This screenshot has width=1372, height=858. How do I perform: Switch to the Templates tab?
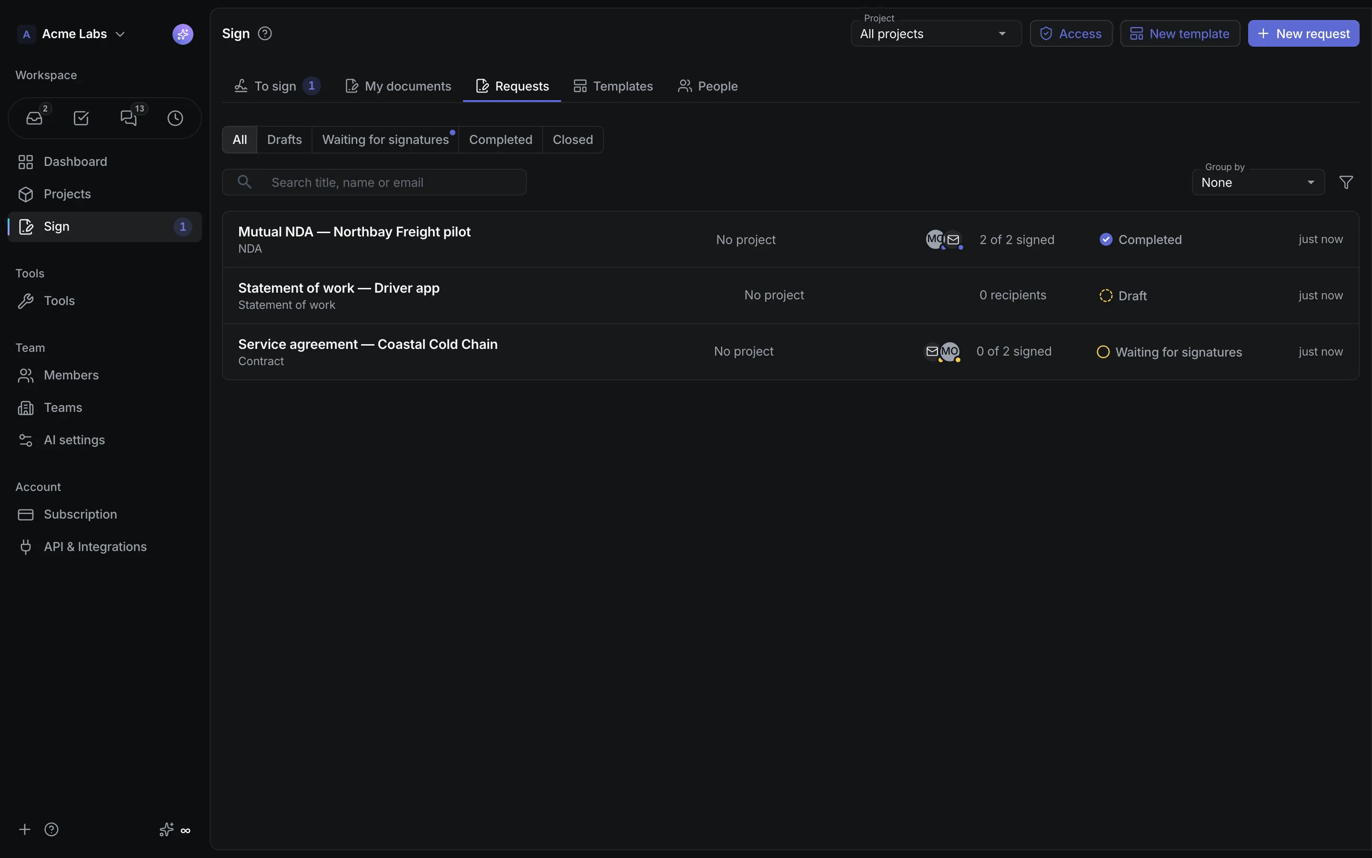(x=613, y=86)
